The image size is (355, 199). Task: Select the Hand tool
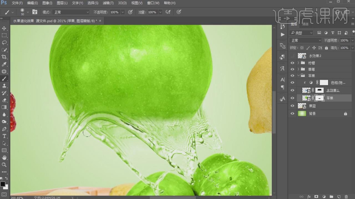4,157
